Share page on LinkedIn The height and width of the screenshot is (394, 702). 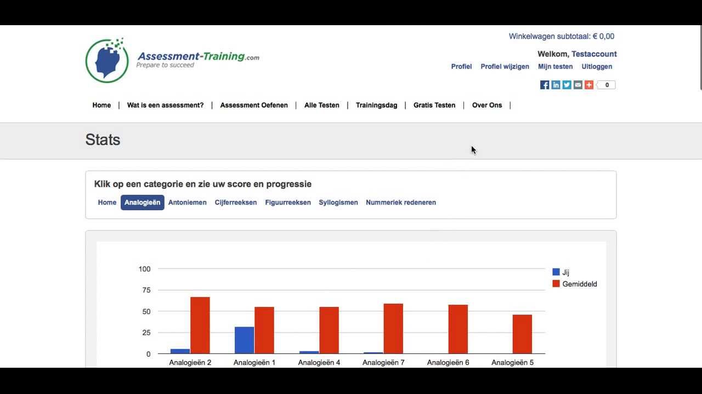(x=556, y=85)
